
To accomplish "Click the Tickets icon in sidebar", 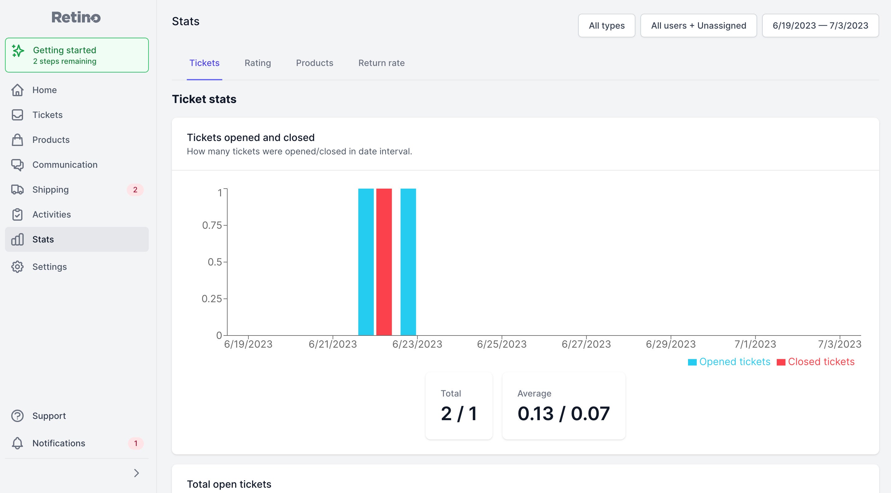I will click(17, 115).
